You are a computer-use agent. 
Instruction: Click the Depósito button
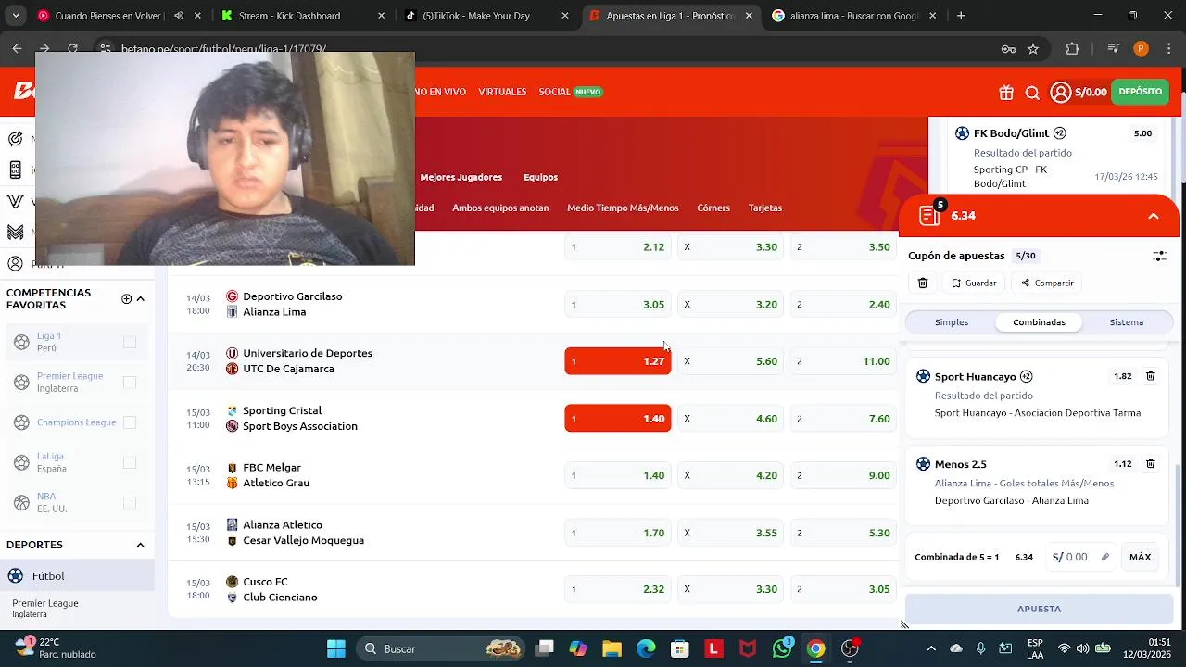pyautogui.click(x=1140, y=92)
